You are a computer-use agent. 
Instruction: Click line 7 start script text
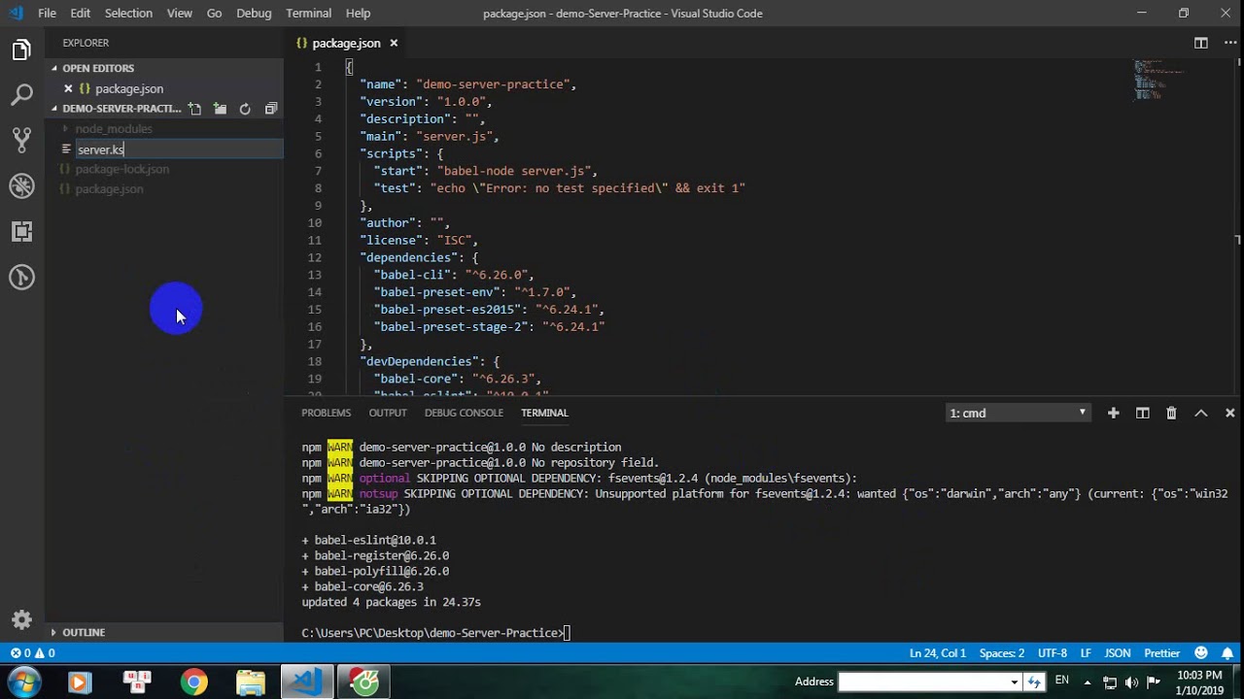click(x=485, y=171)
